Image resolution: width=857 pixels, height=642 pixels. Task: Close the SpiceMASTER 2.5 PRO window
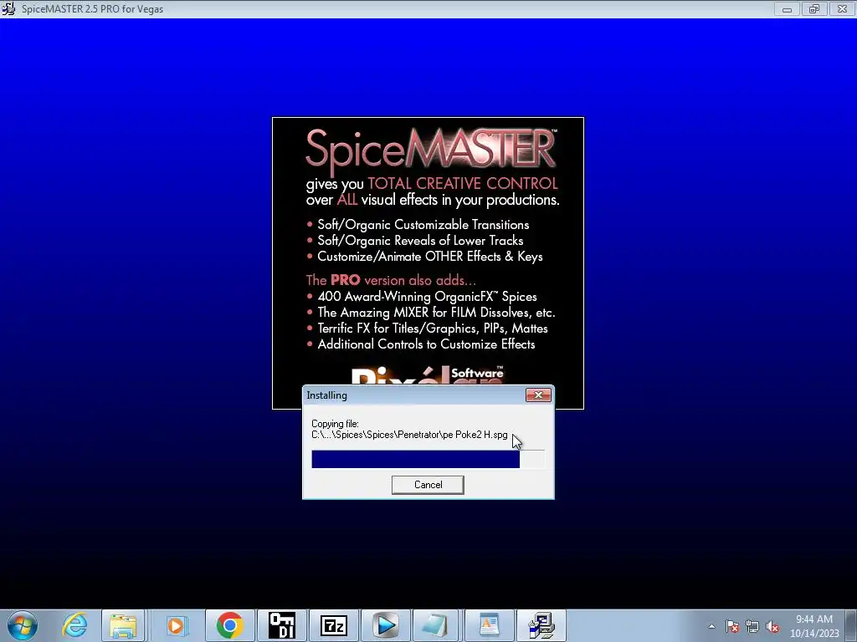click(842, 8)
